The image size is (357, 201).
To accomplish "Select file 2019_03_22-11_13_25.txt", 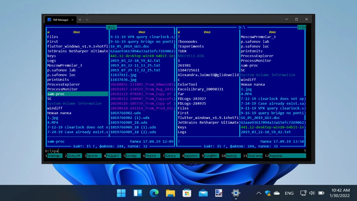I will (x=135, y=65).
